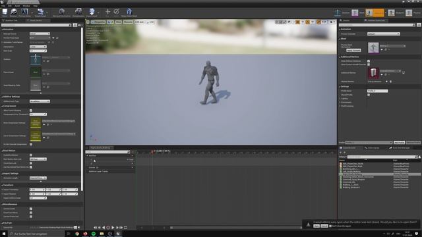422x237 pixels.
Task: Jump to the animation start
Action: coord(95,228)
